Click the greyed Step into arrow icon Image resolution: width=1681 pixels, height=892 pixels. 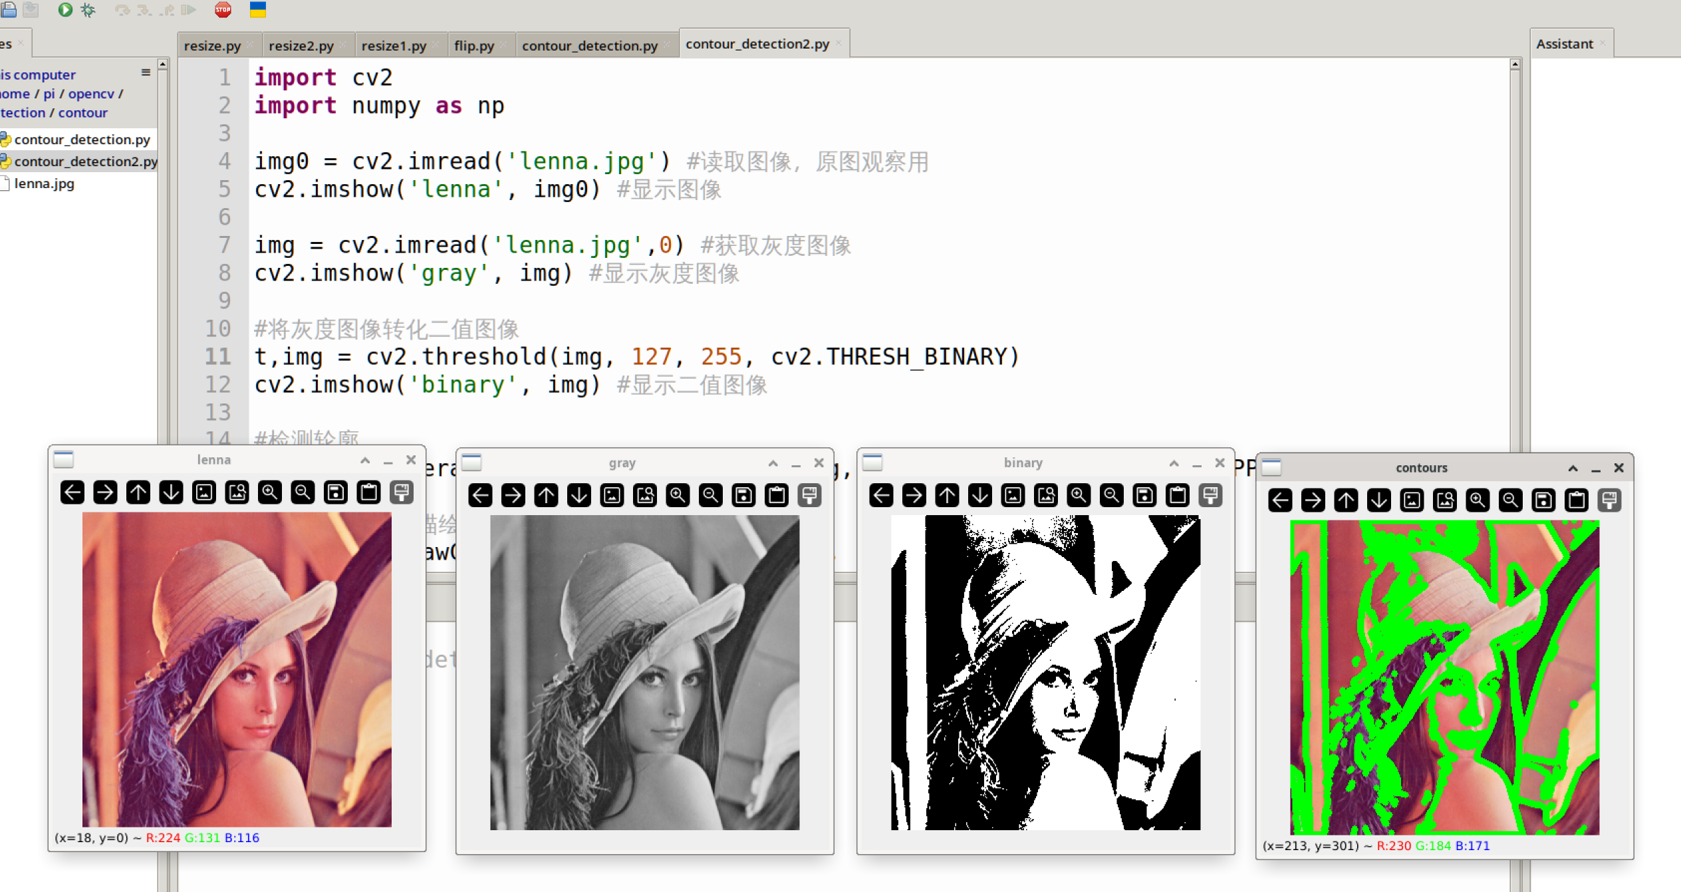(x=144, y=10)
